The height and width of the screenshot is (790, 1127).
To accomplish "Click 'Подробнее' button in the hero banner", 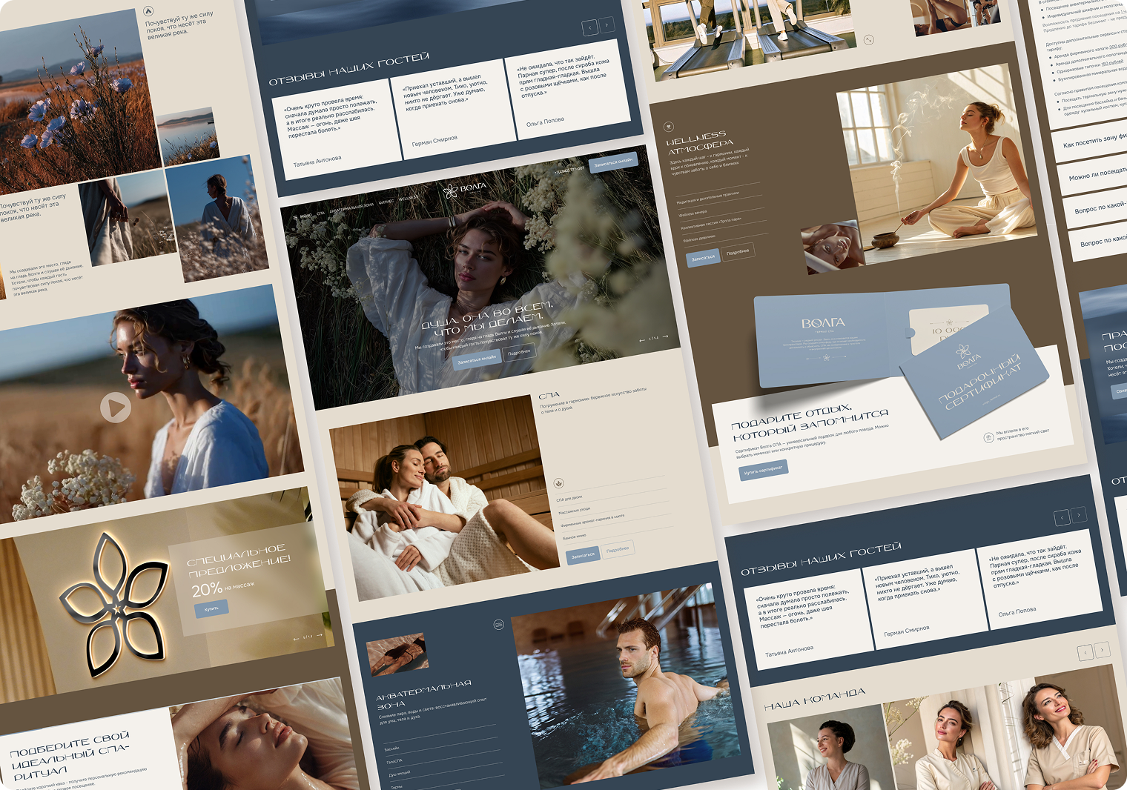I will coord(519,353).
